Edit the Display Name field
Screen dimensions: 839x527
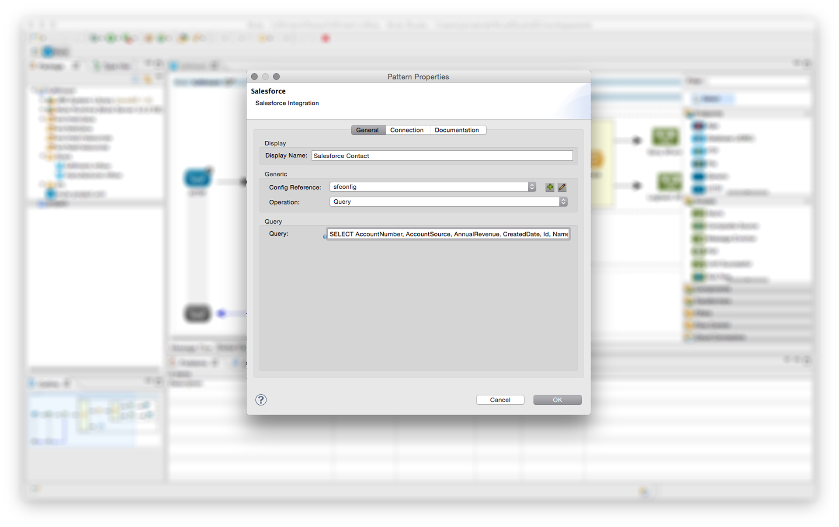442,156
